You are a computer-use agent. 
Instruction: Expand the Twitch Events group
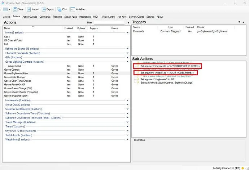pos(127,135)
